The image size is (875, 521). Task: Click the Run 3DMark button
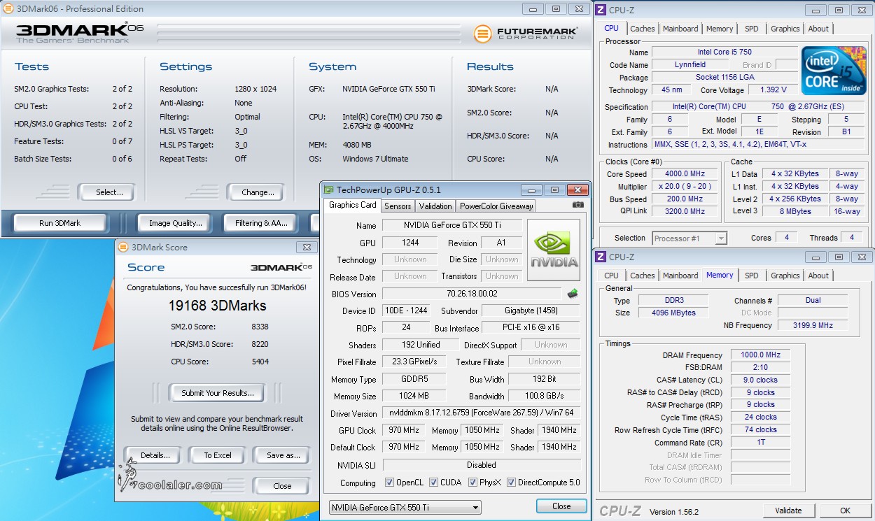[x=59, y=223]
